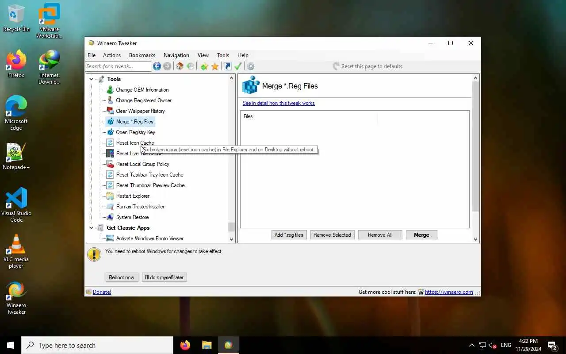Viewport: 566px width, 354px height.
Task: Click the Reset Thumbnail Preview Cache icon
Action: coord(110,185)
